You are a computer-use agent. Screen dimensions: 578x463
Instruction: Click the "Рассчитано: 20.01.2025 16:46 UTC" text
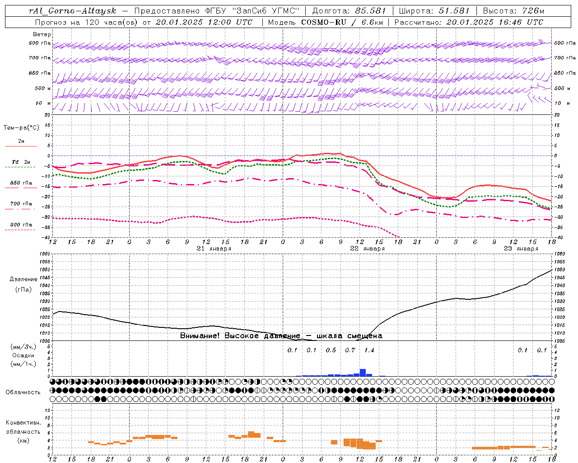point(469,22)
